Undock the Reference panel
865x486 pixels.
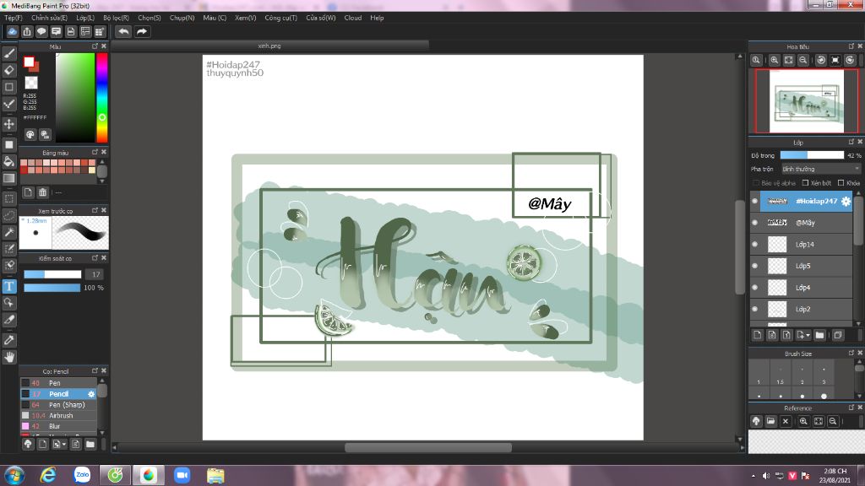851,408
